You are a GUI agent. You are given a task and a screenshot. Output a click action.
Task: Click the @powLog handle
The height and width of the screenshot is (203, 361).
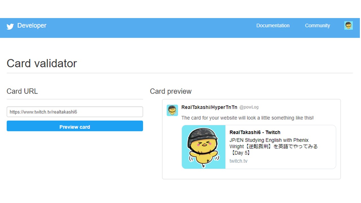click(249, 107)
